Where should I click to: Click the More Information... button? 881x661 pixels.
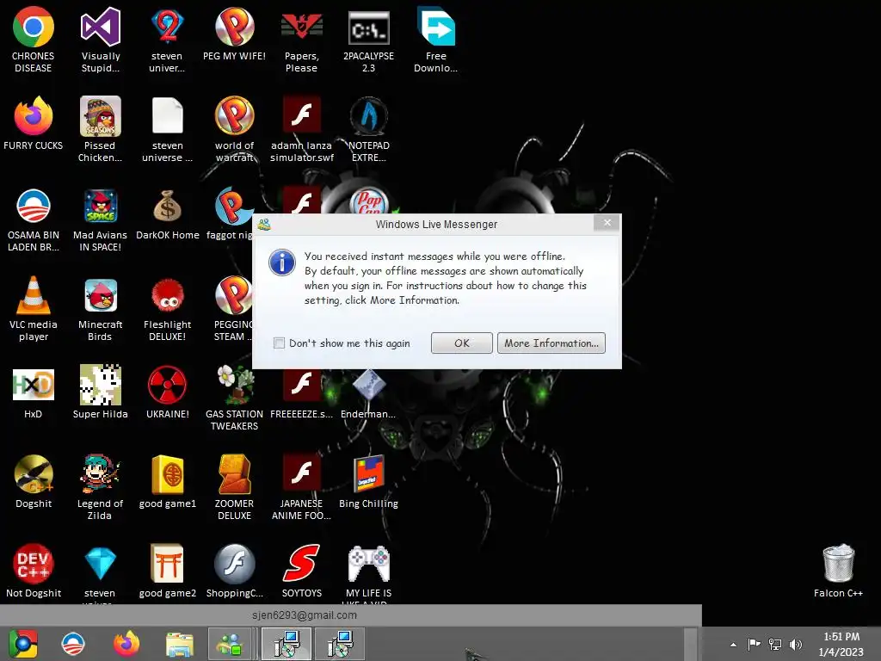[551, 343]
